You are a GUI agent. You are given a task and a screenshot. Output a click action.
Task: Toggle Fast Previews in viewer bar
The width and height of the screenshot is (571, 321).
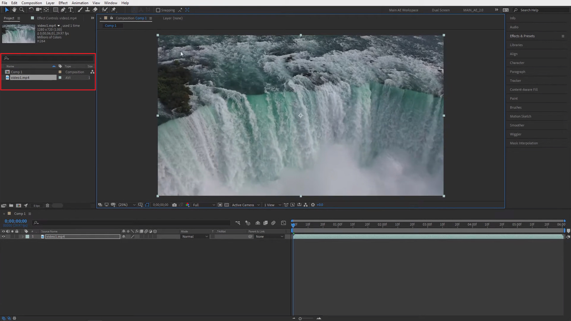coord(293,205)
